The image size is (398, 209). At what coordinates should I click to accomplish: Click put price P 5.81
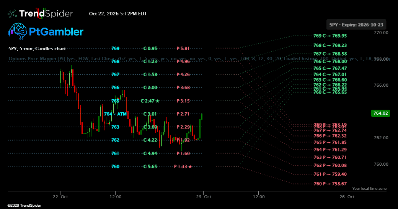click(x=183, y=48)
